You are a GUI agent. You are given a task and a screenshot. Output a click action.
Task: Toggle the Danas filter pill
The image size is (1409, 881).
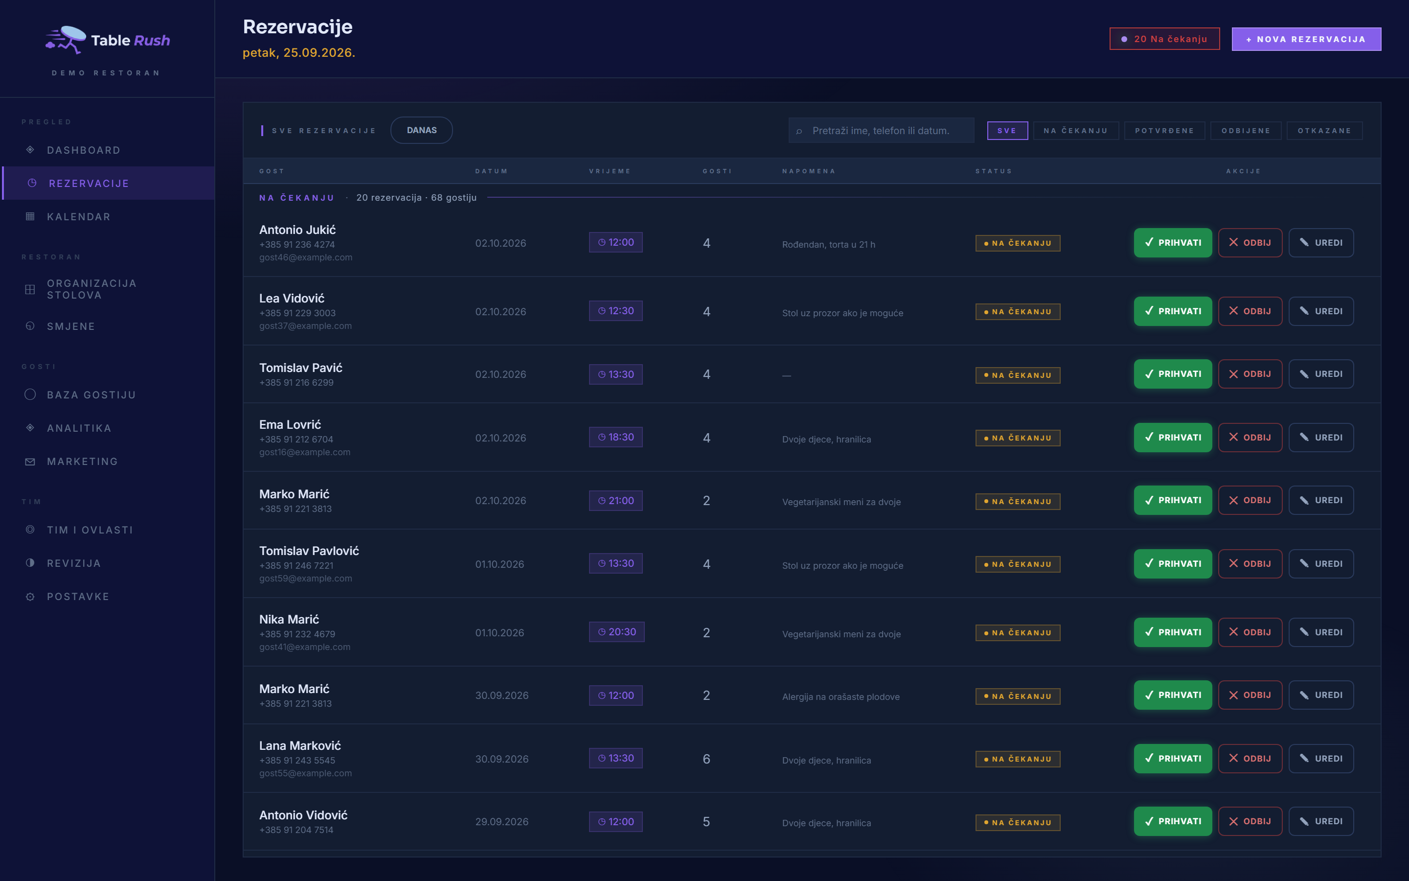click(422, 130)
